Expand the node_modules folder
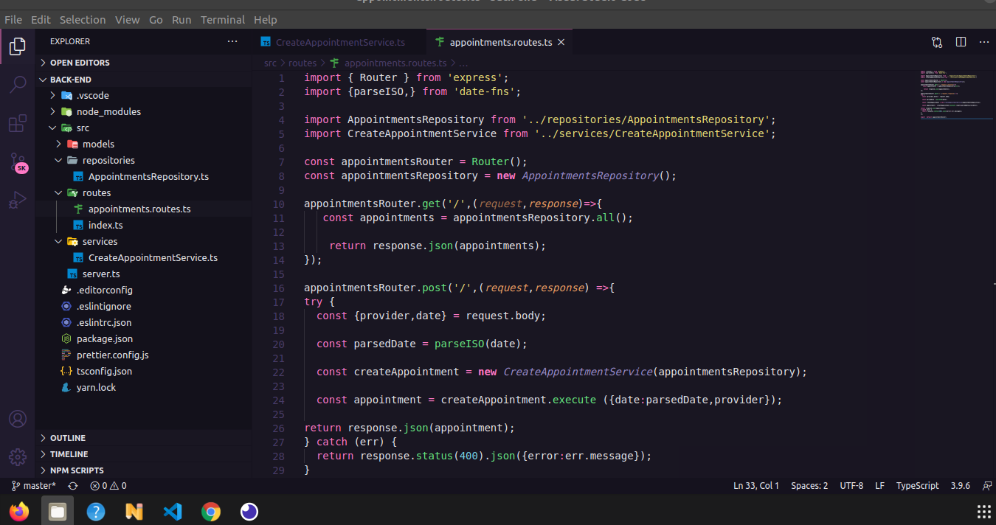996x525 pixels. [143, 111]
